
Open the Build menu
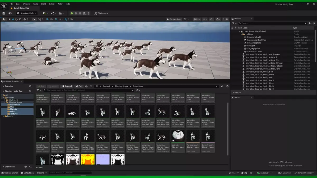[43, 4]
